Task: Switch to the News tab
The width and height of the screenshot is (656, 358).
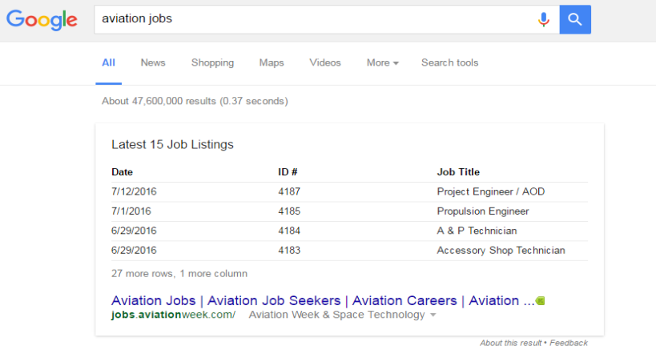Action: [153, 62]
